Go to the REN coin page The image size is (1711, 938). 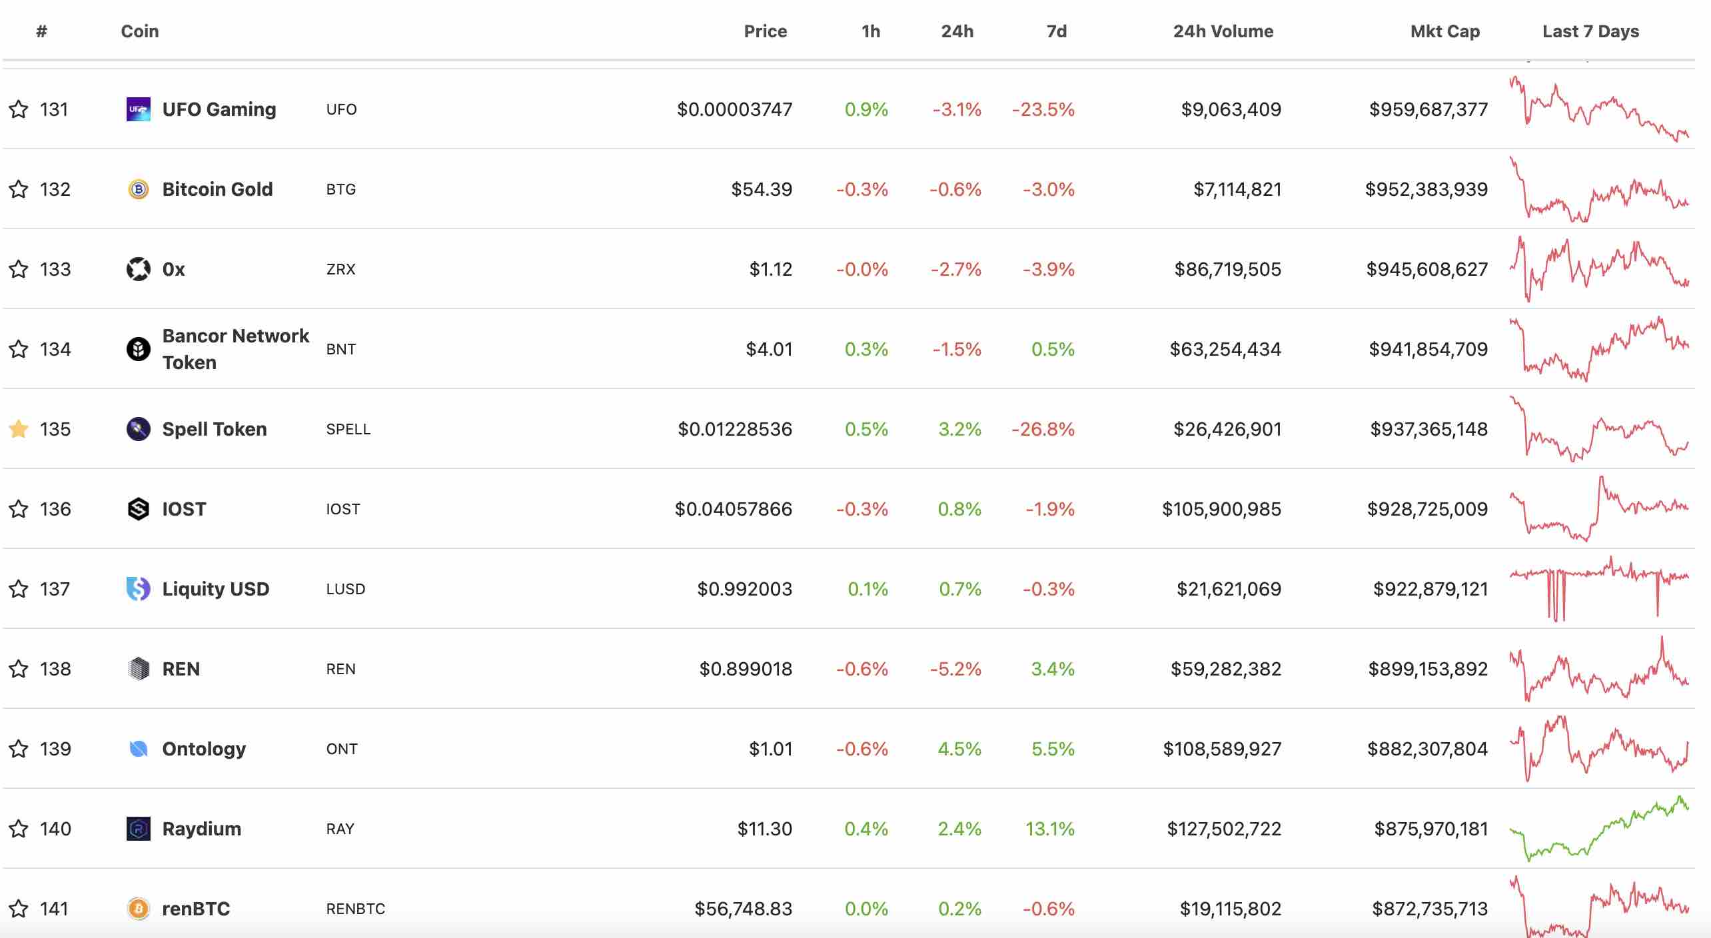pyautogui.click(x=181, y=669)
